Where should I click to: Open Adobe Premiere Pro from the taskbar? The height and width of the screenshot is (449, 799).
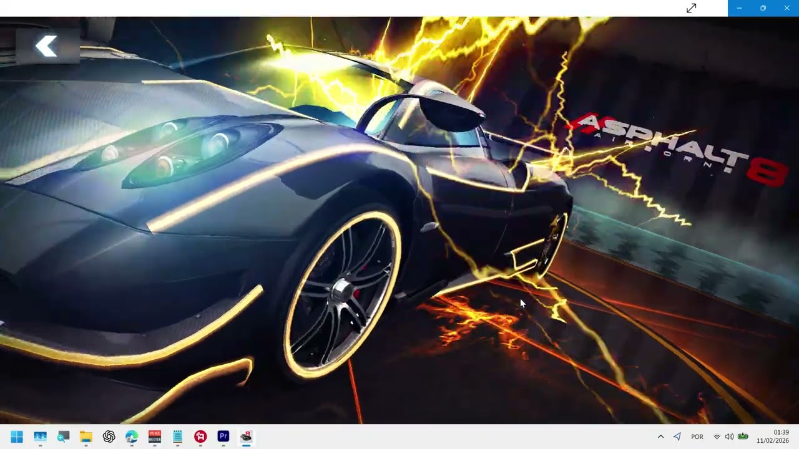coord(223,437)
